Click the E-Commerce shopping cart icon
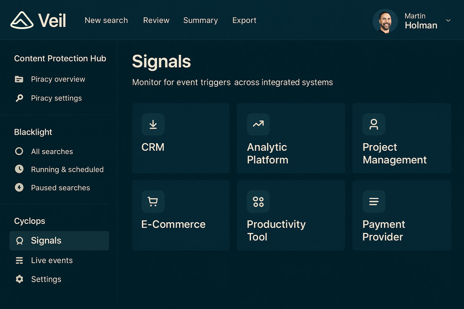The image size is (464, 309). click(x=153, y=201)
